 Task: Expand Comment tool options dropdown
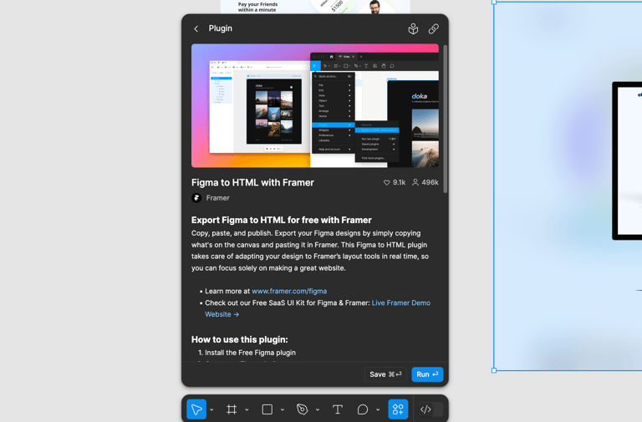coord(378,409)
